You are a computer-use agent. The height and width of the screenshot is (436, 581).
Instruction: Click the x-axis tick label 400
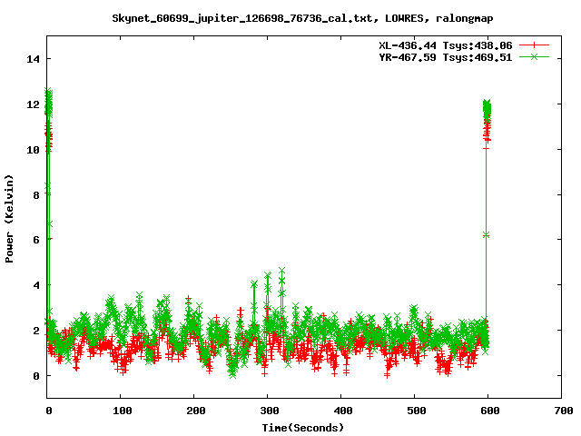point(343,411)
